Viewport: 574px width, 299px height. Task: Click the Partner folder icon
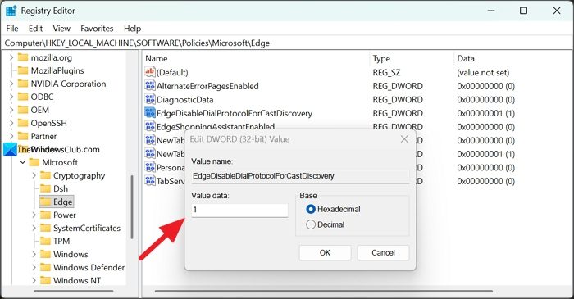click(23, 136)
